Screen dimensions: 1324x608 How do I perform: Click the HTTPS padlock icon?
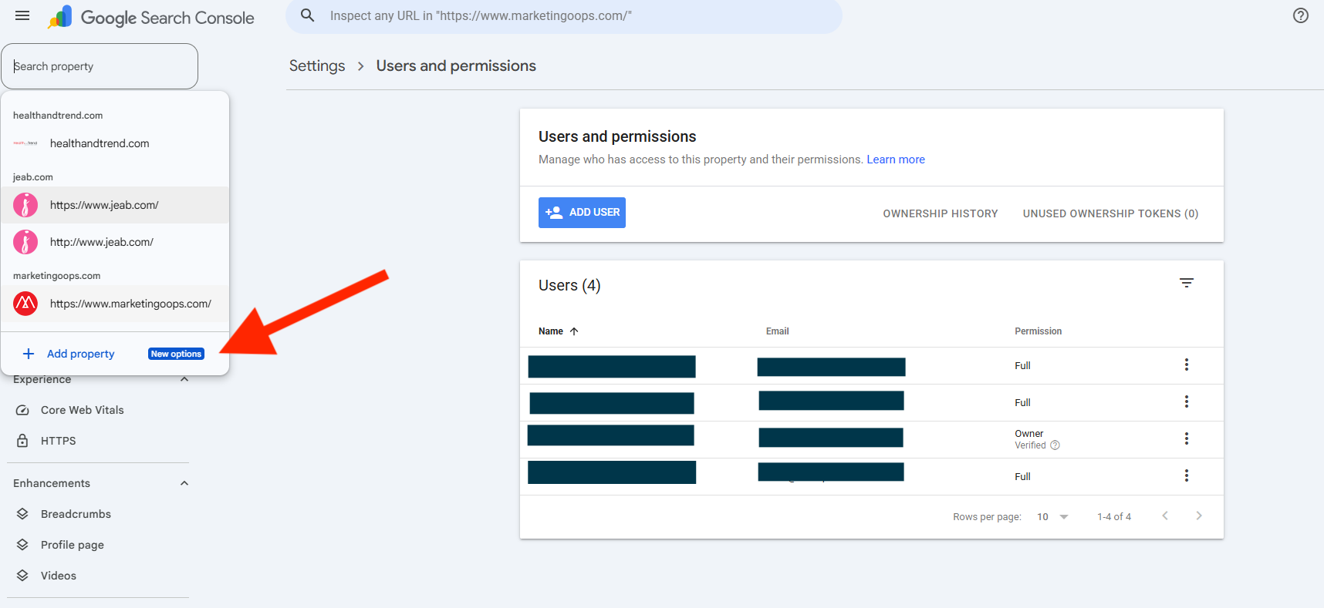pos(22,441)
